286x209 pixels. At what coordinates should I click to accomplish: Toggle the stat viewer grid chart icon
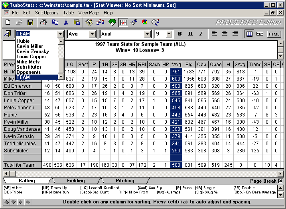123,22
